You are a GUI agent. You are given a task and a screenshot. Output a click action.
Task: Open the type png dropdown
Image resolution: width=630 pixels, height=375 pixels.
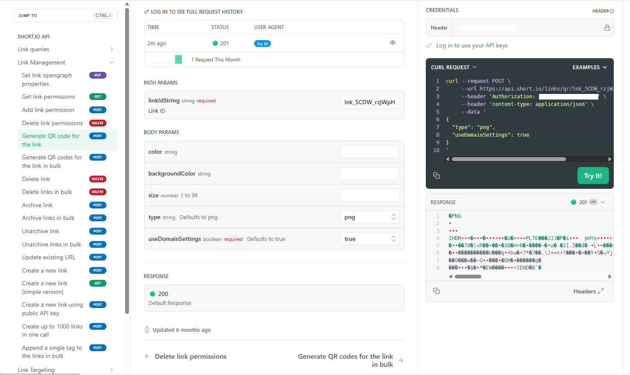370,217
